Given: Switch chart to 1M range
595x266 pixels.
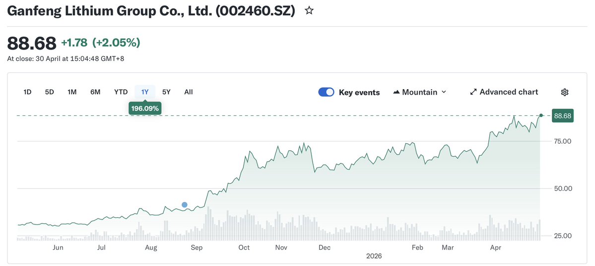Looking at the screenshot, I should (72, 92).
